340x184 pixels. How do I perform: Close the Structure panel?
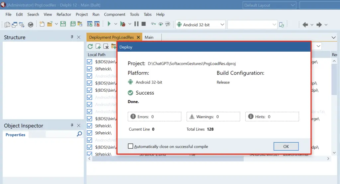pyautogui.click(x=79, y=37)
